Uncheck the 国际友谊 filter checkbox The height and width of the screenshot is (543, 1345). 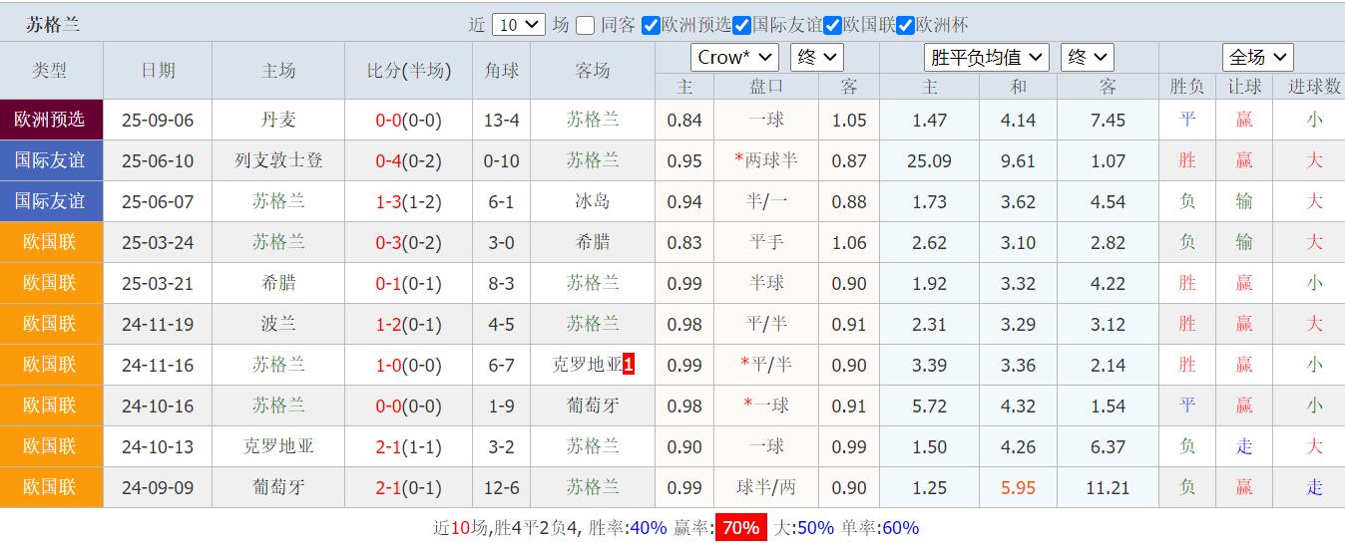pyautogui.click(x=741, y=25)
